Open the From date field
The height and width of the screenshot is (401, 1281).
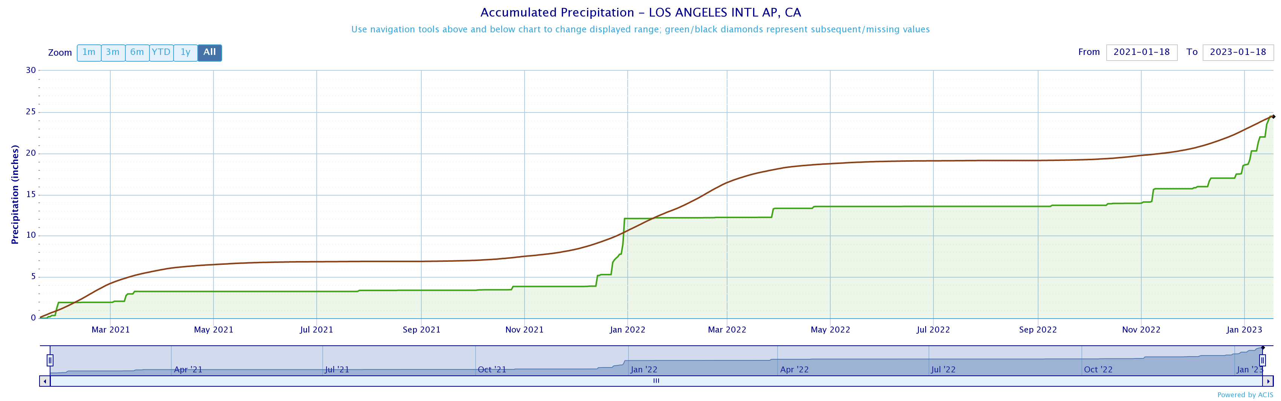pyautogui.click(x=1141, y=52)
